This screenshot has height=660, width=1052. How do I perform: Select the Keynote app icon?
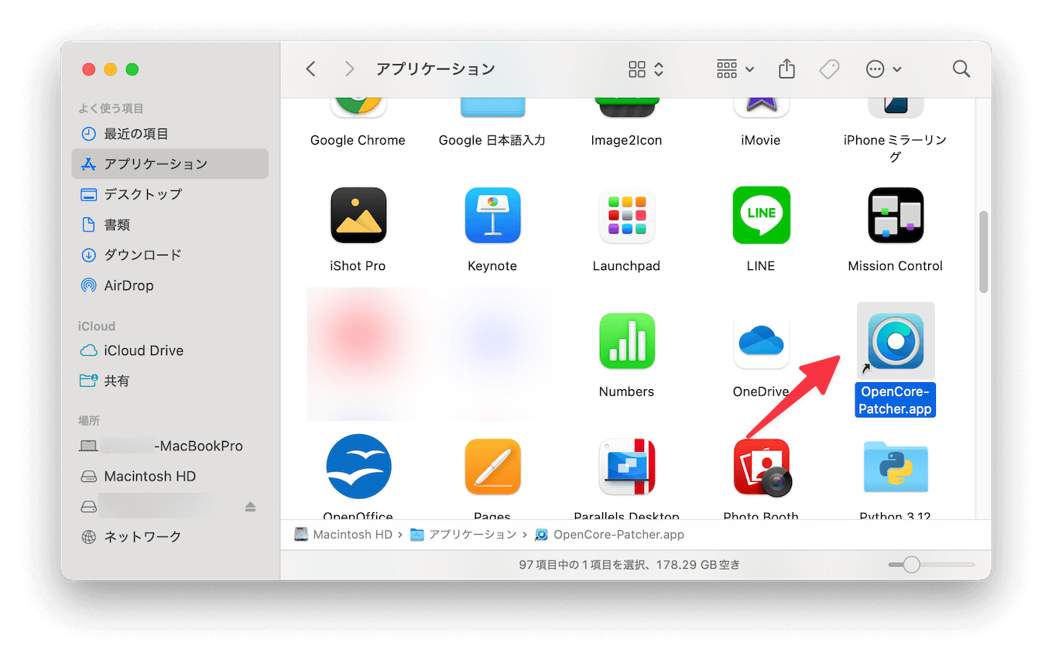492,215
